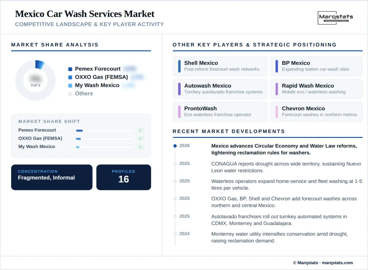Image resolution: width=368 pixels, height=270 pixels.
Task: Click the OXXO Gas (FEMSA) share shift bar
Action: pyautogui.click(x=104, y=139)
